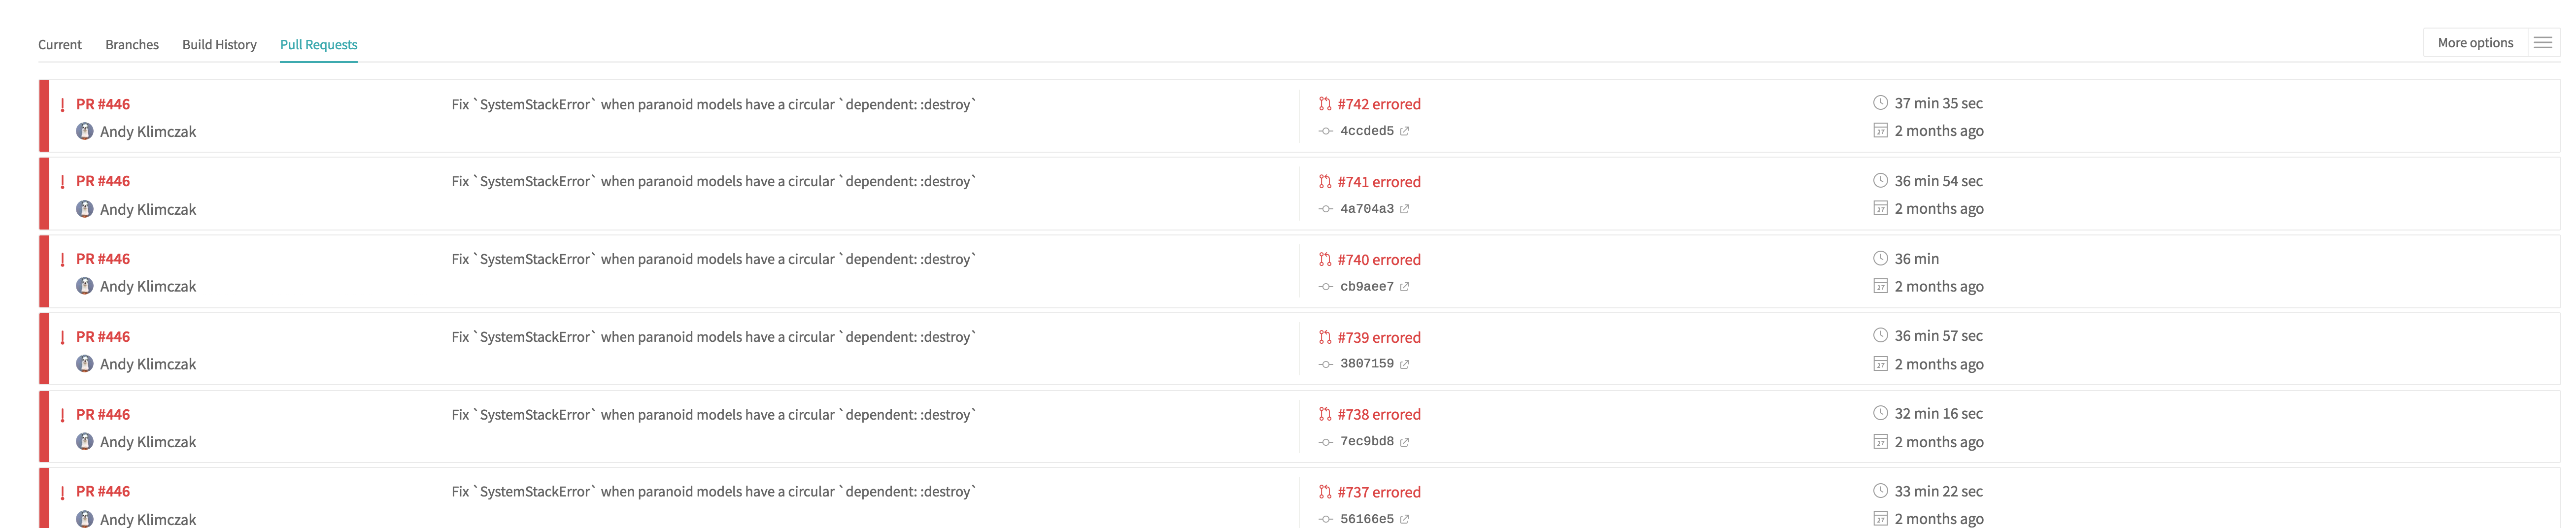The image size is (2576, 528).
Task: Open build #738 errored
Action: coord(1380,413)
